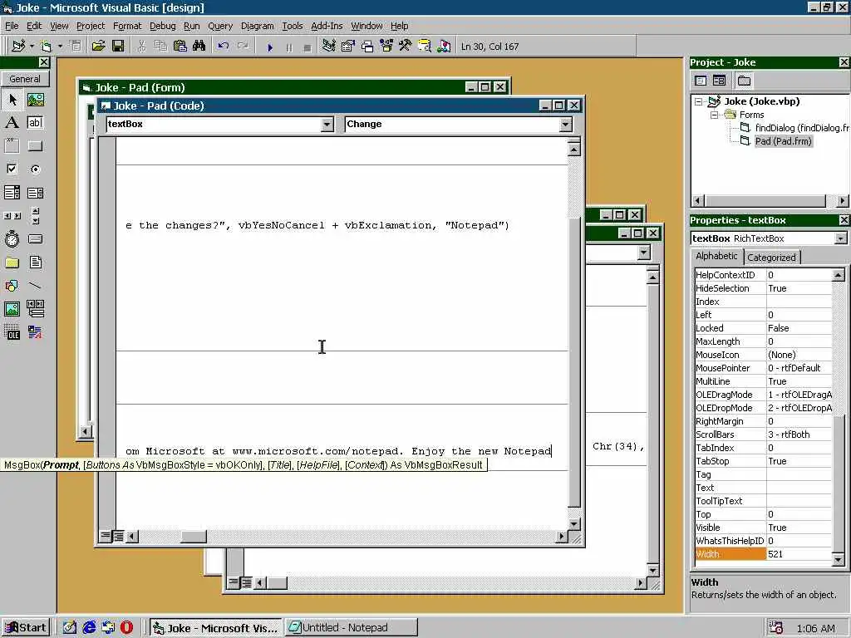Open the File menu
The height and width of the screenshot is (638, 851).
tap(12, 26)
